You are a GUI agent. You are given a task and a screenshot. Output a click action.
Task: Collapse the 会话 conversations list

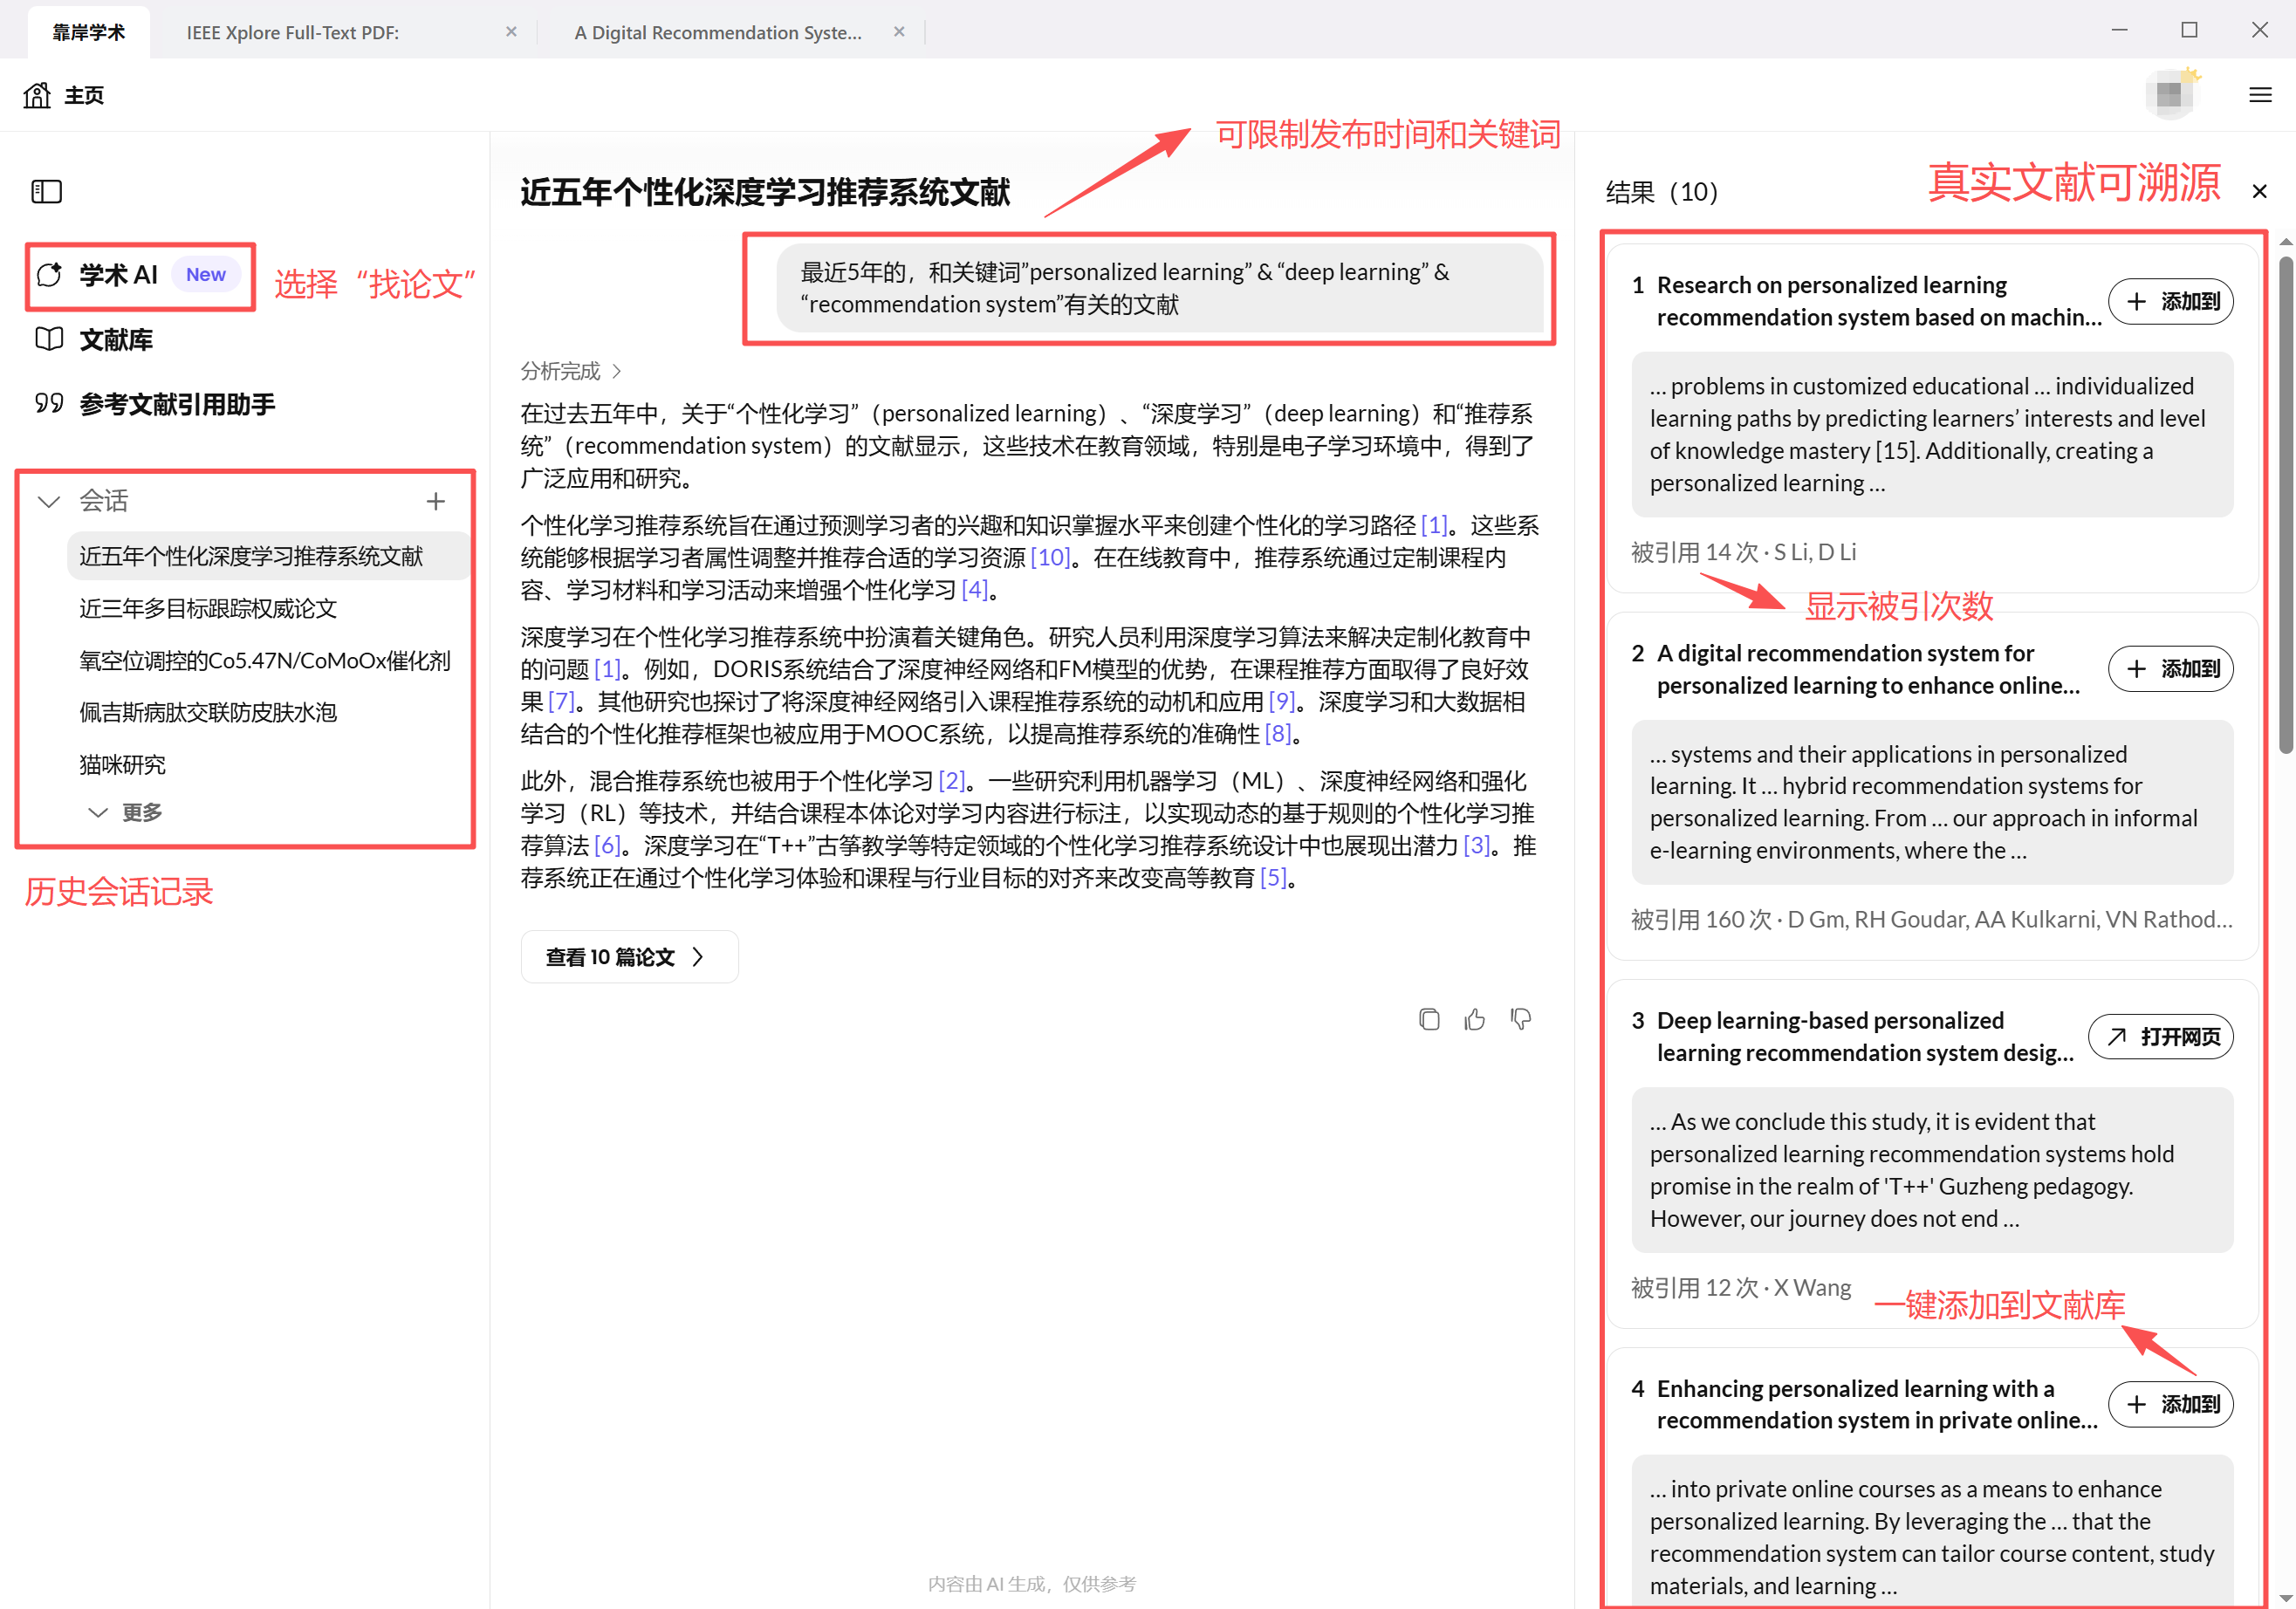(48, 500)
